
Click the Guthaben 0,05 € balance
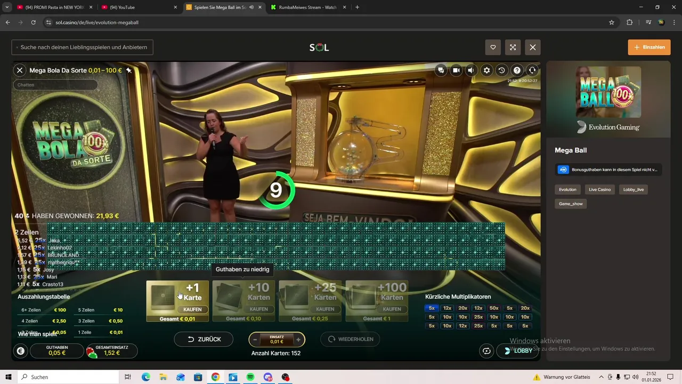[57, 351]
